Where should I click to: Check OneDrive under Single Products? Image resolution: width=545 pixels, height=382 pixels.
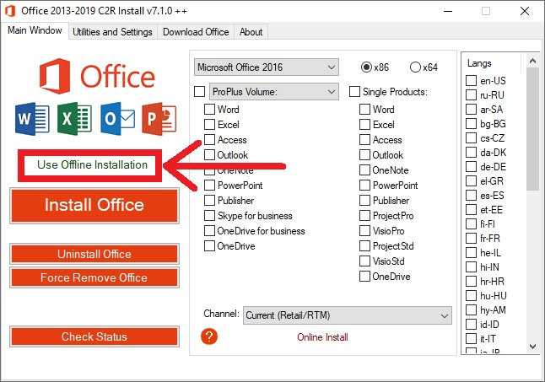[364, 277]
